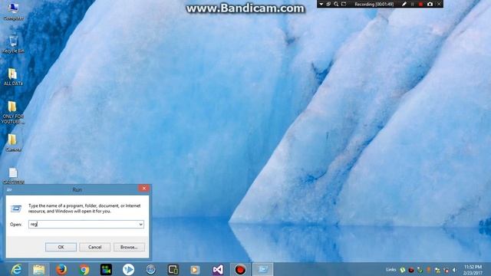Screen dimensions: 491x276
Task: Click the network tray icon
Action: tap(437, 270)
